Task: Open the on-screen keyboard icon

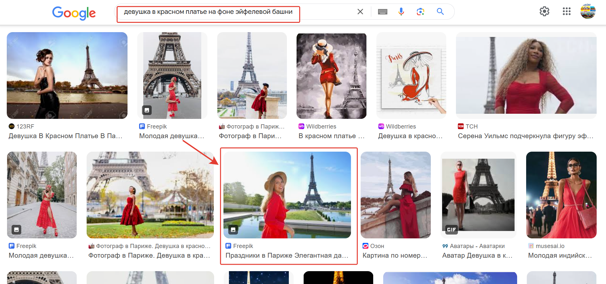Action: 383,12
